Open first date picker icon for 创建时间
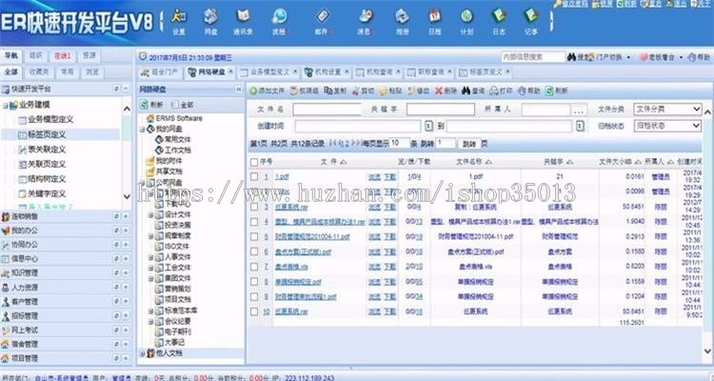 [428, 126]
